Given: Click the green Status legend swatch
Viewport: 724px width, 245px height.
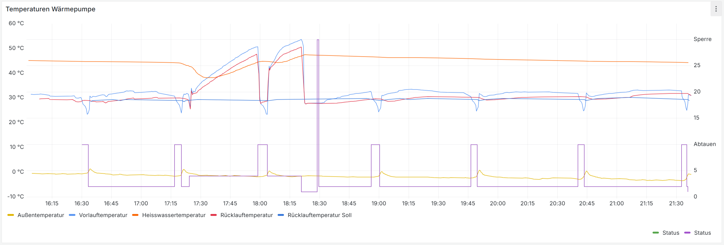Looking at the screenshot, I should click(656, 233).
